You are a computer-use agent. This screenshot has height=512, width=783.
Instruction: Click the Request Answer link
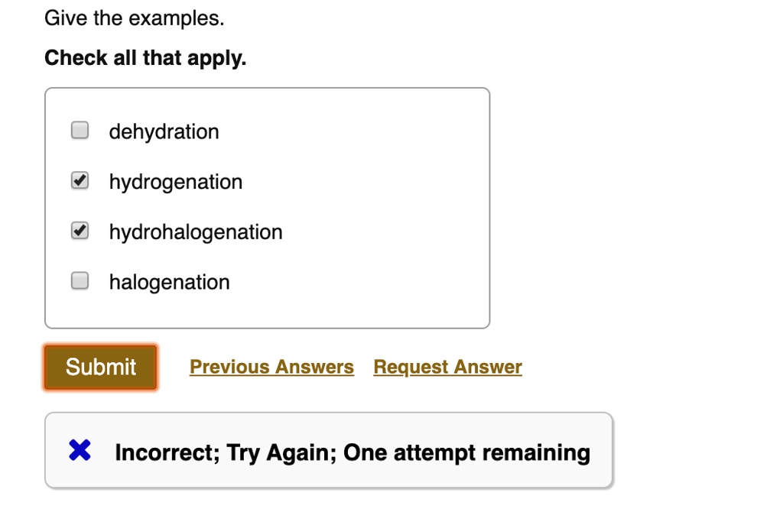pyautogui.click(x=447, y=367)
